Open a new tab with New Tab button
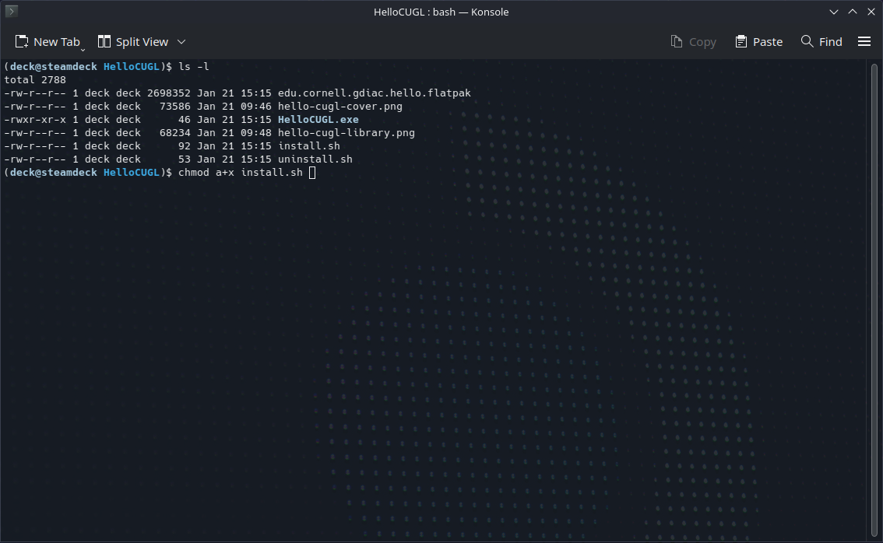 click(x=47, y=42)
